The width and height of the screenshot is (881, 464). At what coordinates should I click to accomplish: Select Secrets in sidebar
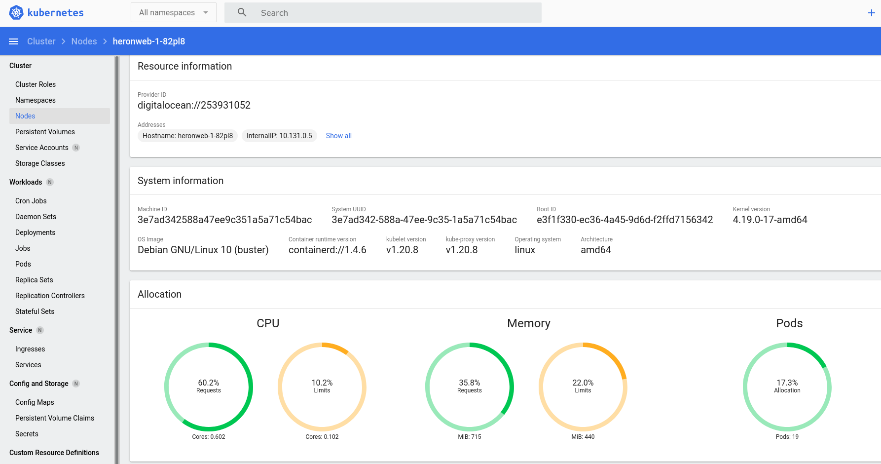pyautogui.click(x=27, y=434)
